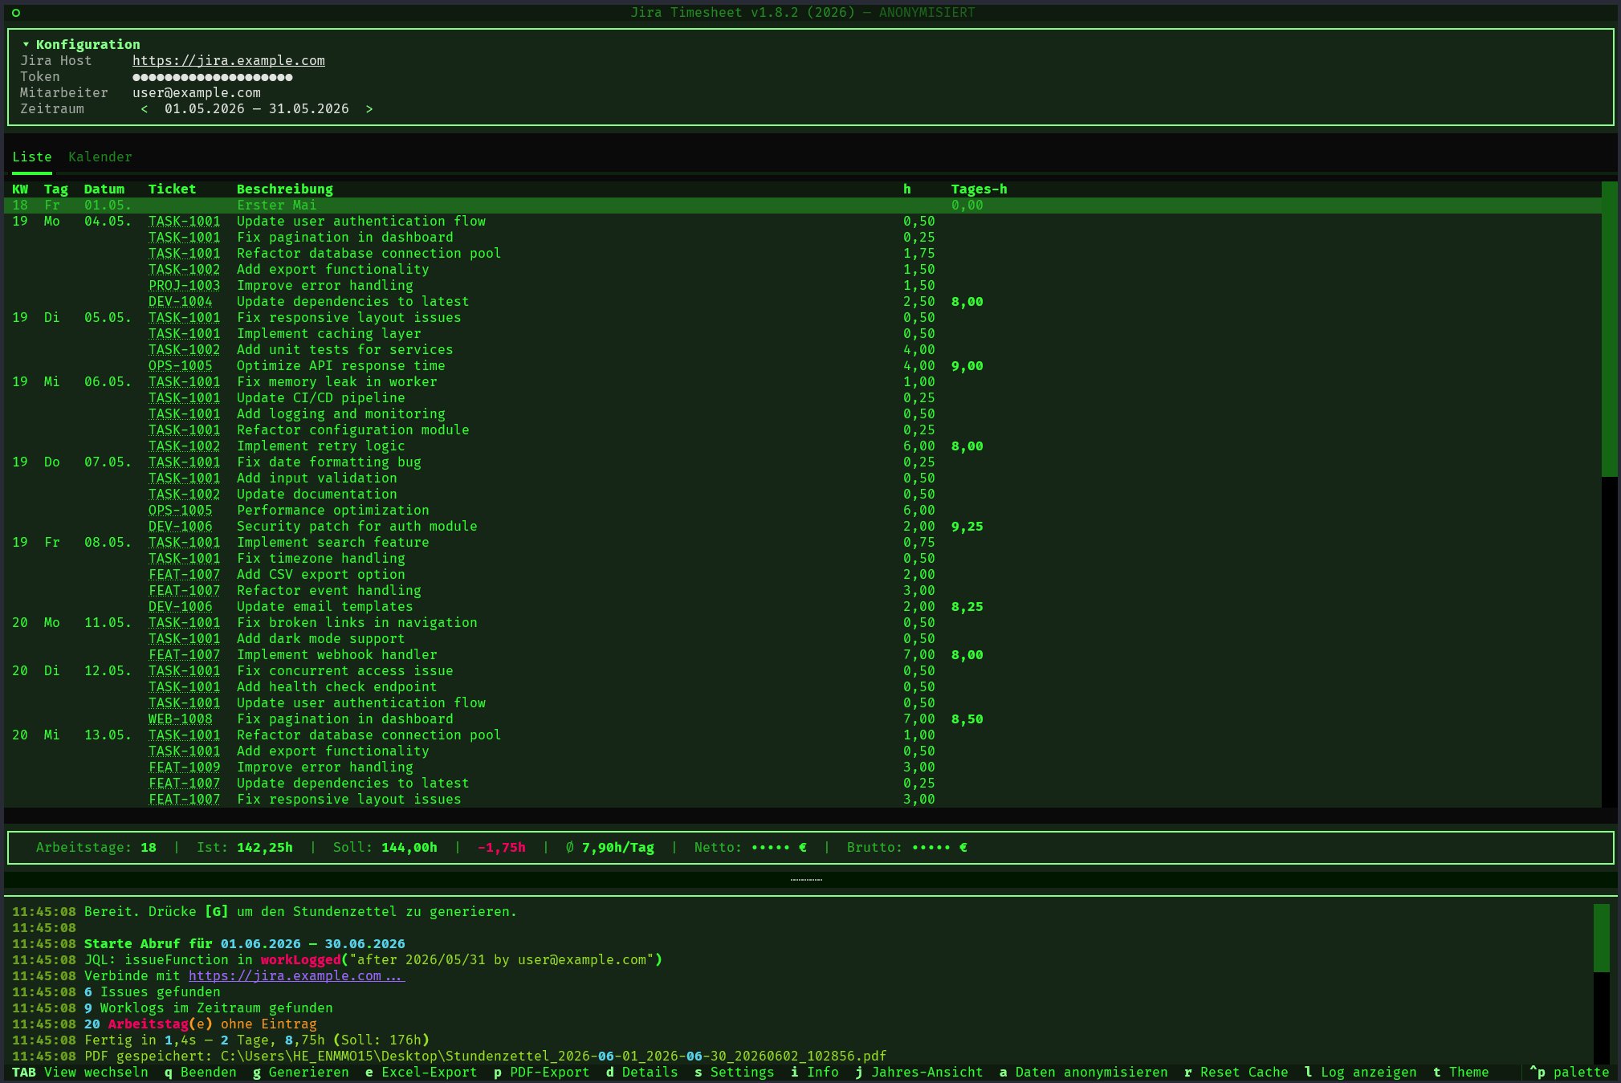Click the table vertical scrollbar thumb
The width and height of the screenshot is (1621, 1083).
1609,329
